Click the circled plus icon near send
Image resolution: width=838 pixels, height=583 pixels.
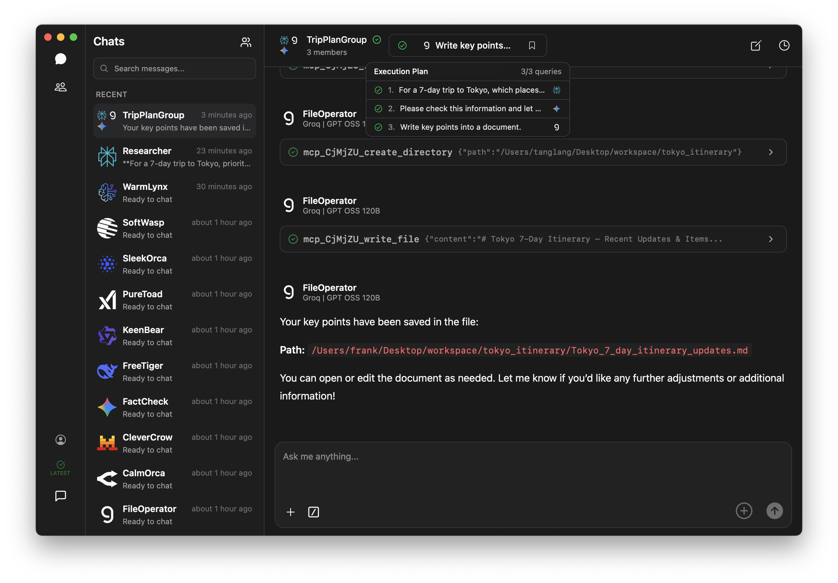click(x=744, y=511)
